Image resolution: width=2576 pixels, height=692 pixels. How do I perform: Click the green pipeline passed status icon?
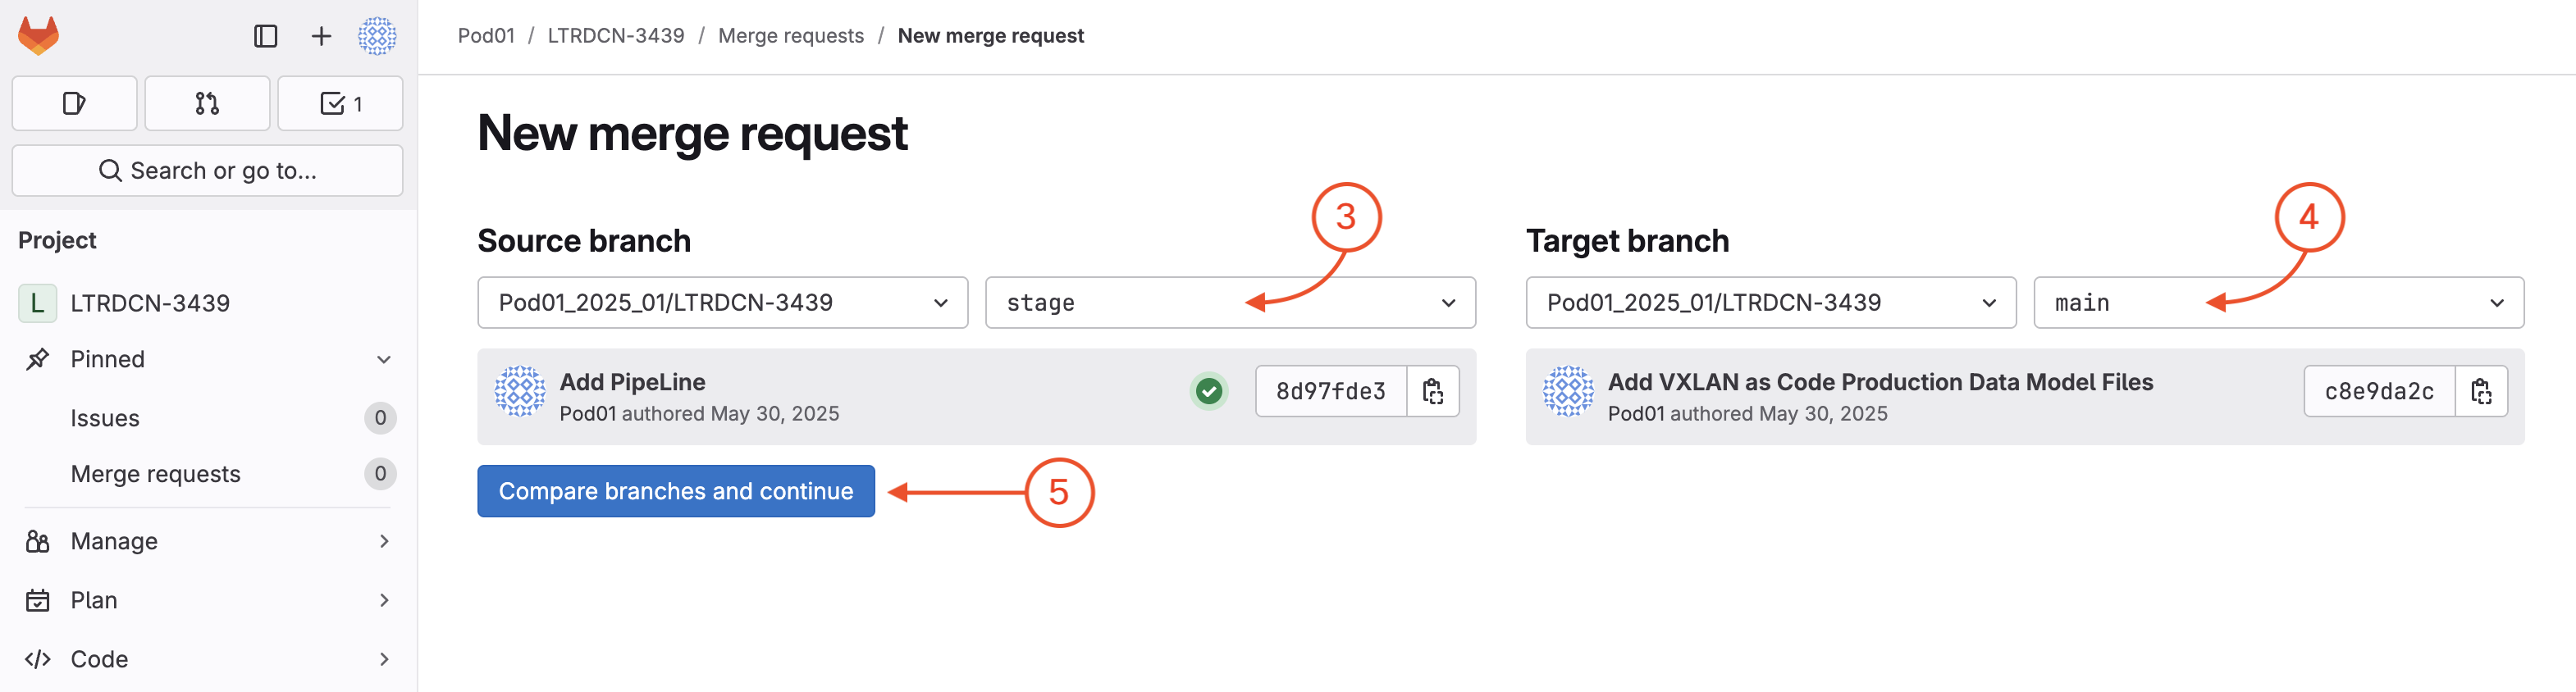(1208, 391)
